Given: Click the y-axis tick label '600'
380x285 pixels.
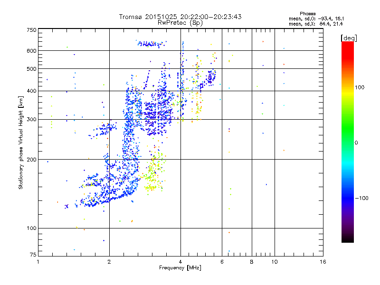Looking at the screenshot, I should [31, 51].
